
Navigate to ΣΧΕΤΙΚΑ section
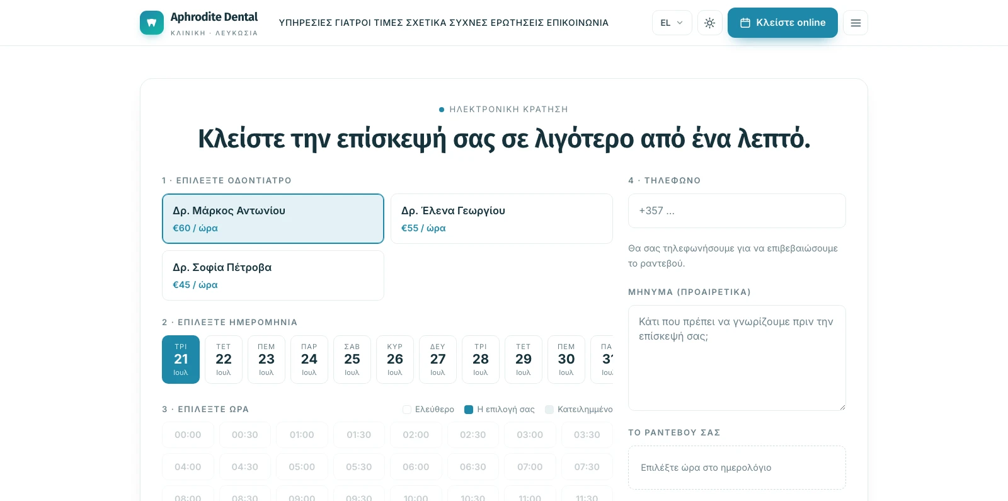coord(426,23)
